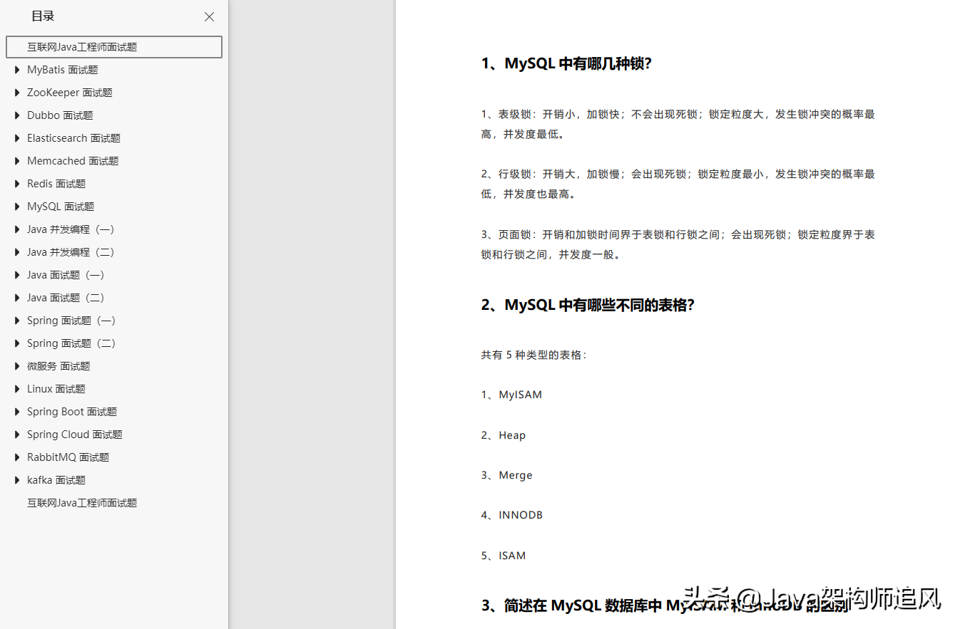Expand the Java 并发编程（二）arrow
Viewport: 960px width, 629px height.
click(17, 252)
